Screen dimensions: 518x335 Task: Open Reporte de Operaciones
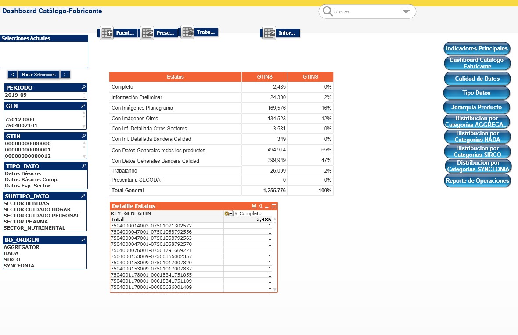coord(477,180)
